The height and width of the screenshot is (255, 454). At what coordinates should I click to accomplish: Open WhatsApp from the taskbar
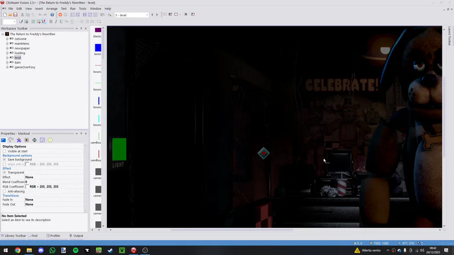point(52,250)
